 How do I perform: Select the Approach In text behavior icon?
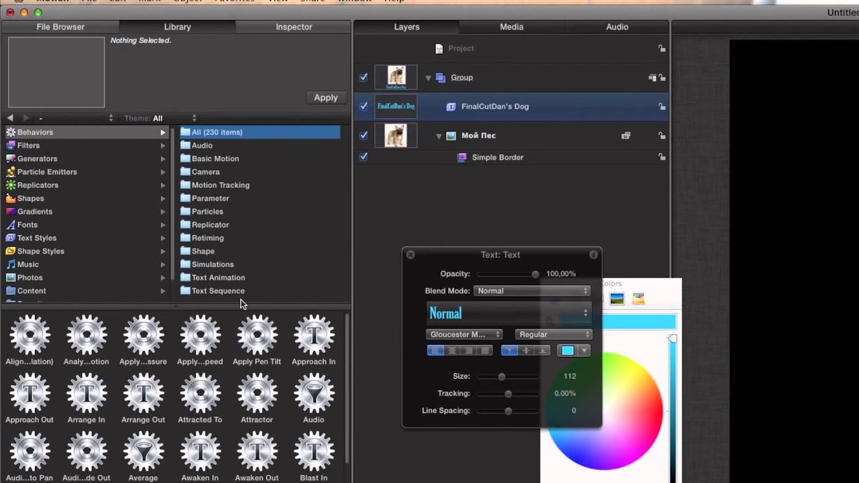pyautogui.click(x=313, y=335)
